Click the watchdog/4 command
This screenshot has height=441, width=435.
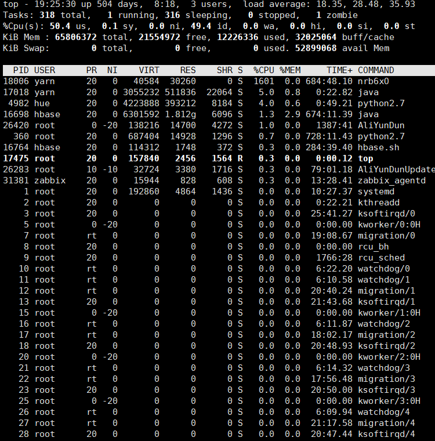point(383,412)
